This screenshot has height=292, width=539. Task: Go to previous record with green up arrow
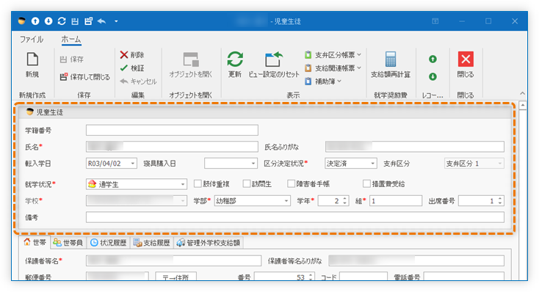pyautogui.click(x=433, y=59)
